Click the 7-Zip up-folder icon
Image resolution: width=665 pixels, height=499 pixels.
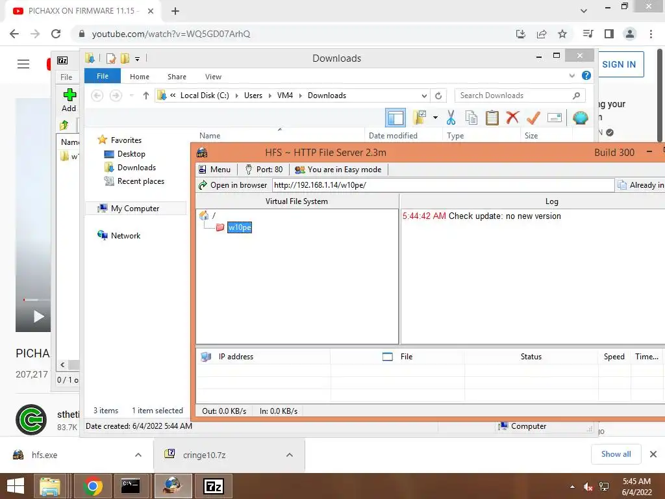click(x=64, y=125)
